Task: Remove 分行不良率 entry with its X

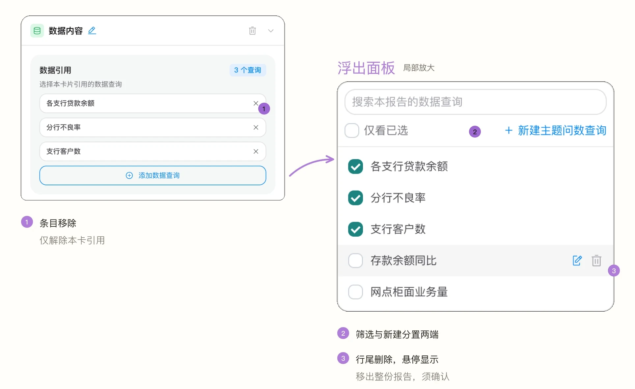Action: [256, 127]
